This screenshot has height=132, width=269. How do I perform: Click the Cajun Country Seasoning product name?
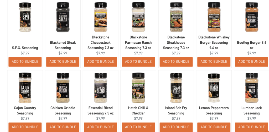click(x=25, y=110)
